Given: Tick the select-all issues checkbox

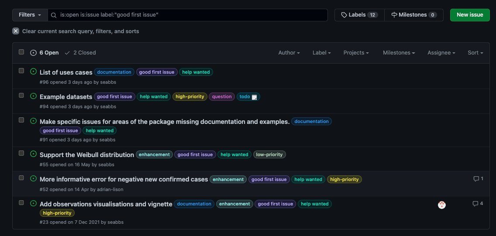Looking at the screenshot, I should [x=21, y=52].
